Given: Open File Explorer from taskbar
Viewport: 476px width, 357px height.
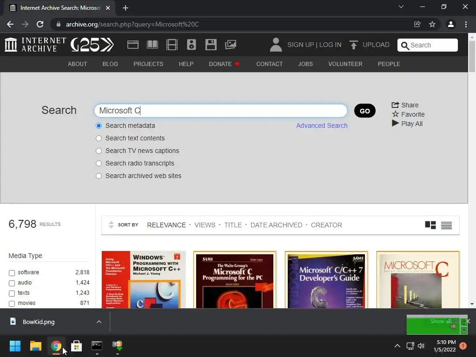Looking at the screenshot, I should tap(35, 346).
